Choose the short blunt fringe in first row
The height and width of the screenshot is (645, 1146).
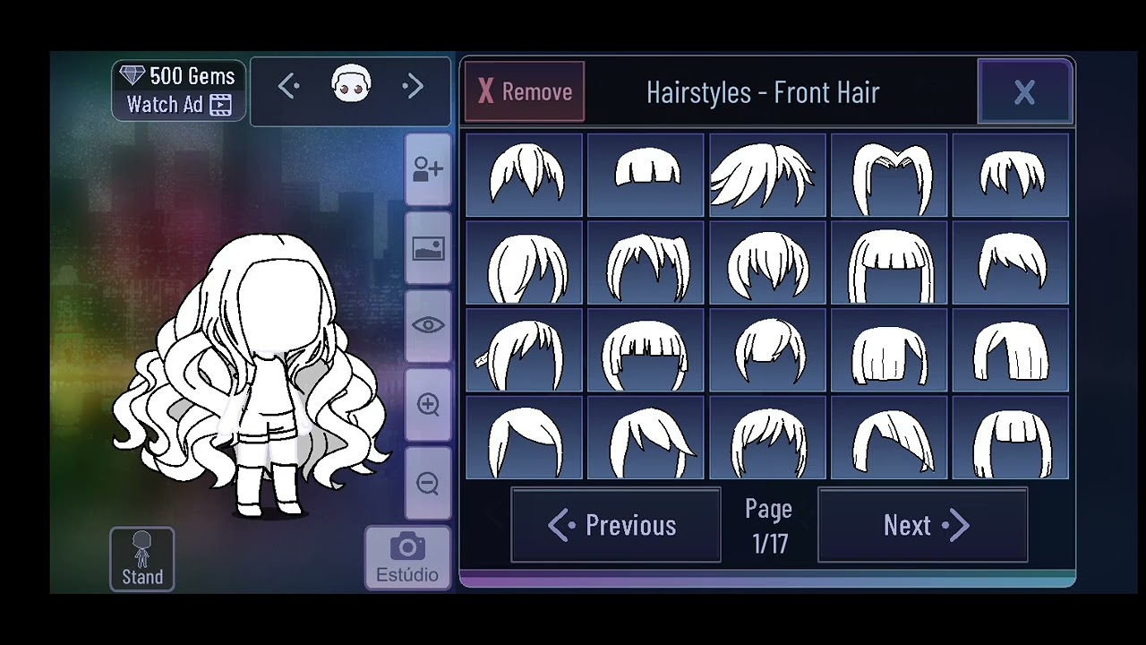pos(646,176)
